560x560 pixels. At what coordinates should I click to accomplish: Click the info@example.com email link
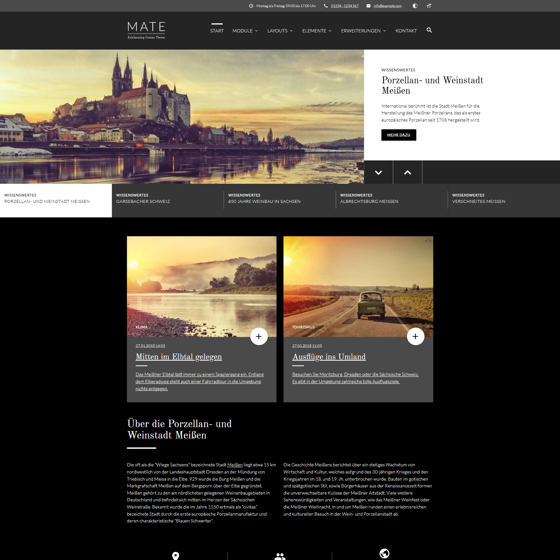coord(387,6)
